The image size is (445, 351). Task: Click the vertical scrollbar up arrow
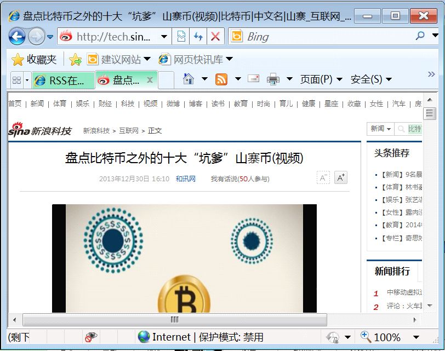pyautogui.click(x=430, y=100)
